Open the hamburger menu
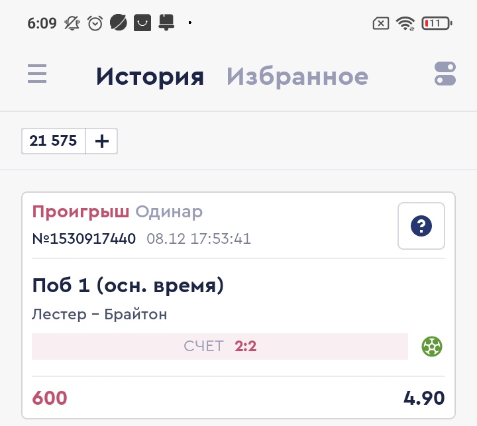 [x=37, y=74]
